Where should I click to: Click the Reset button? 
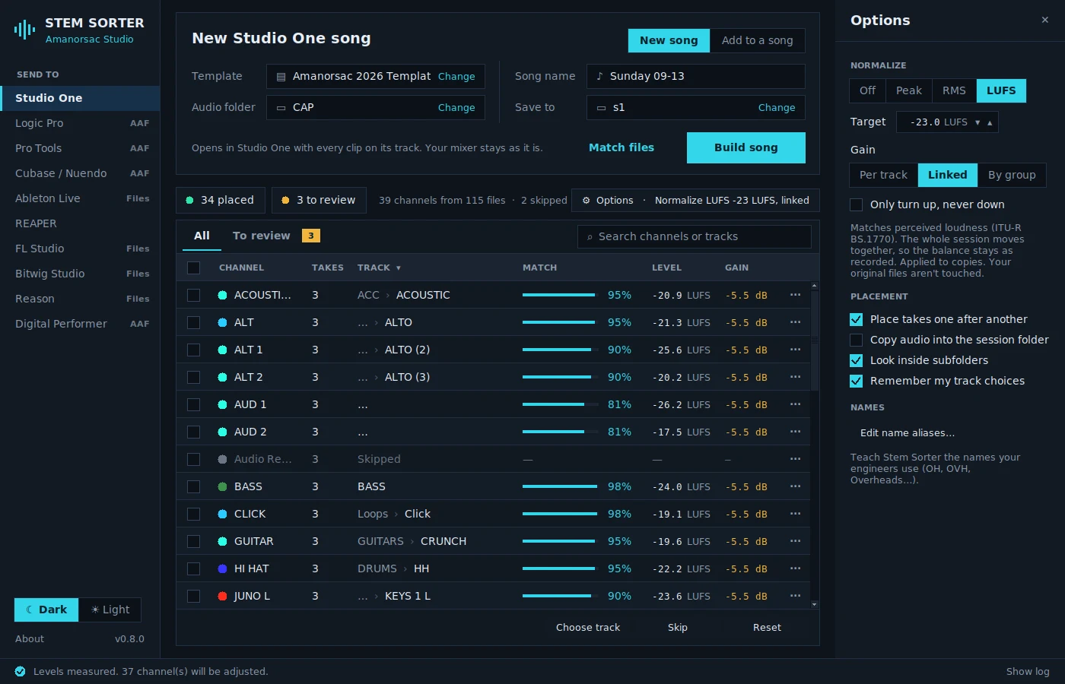(x=767, y=628)
